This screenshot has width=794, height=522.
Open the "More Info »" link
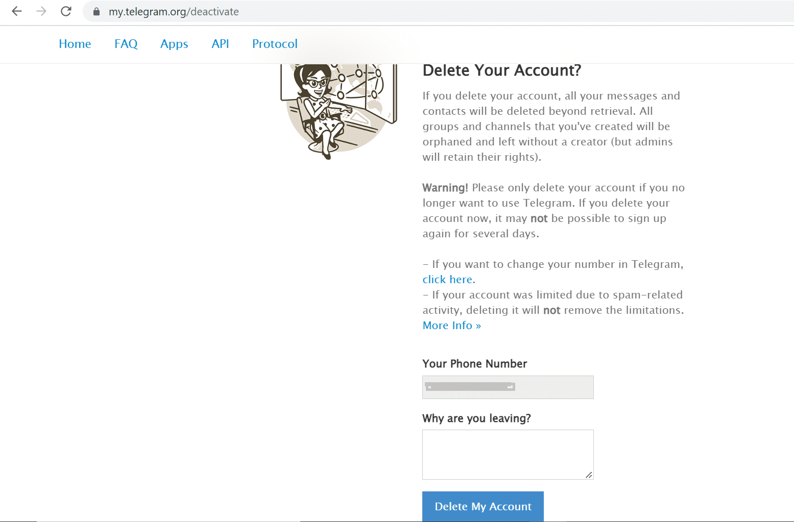click(451, 326)
